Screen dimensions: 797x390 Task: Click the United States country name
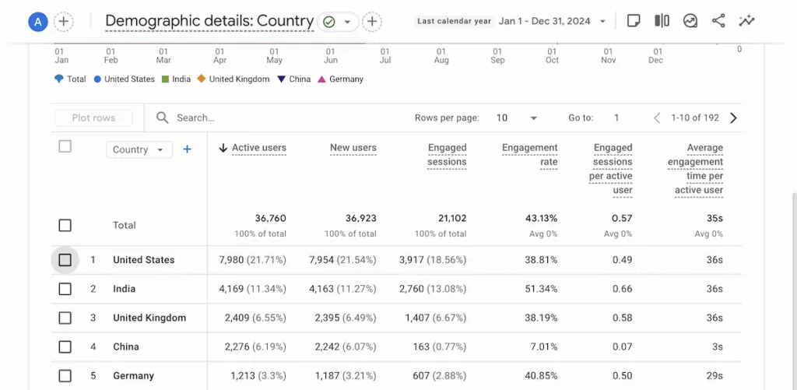pyautogui.click(x=143, y=260)
